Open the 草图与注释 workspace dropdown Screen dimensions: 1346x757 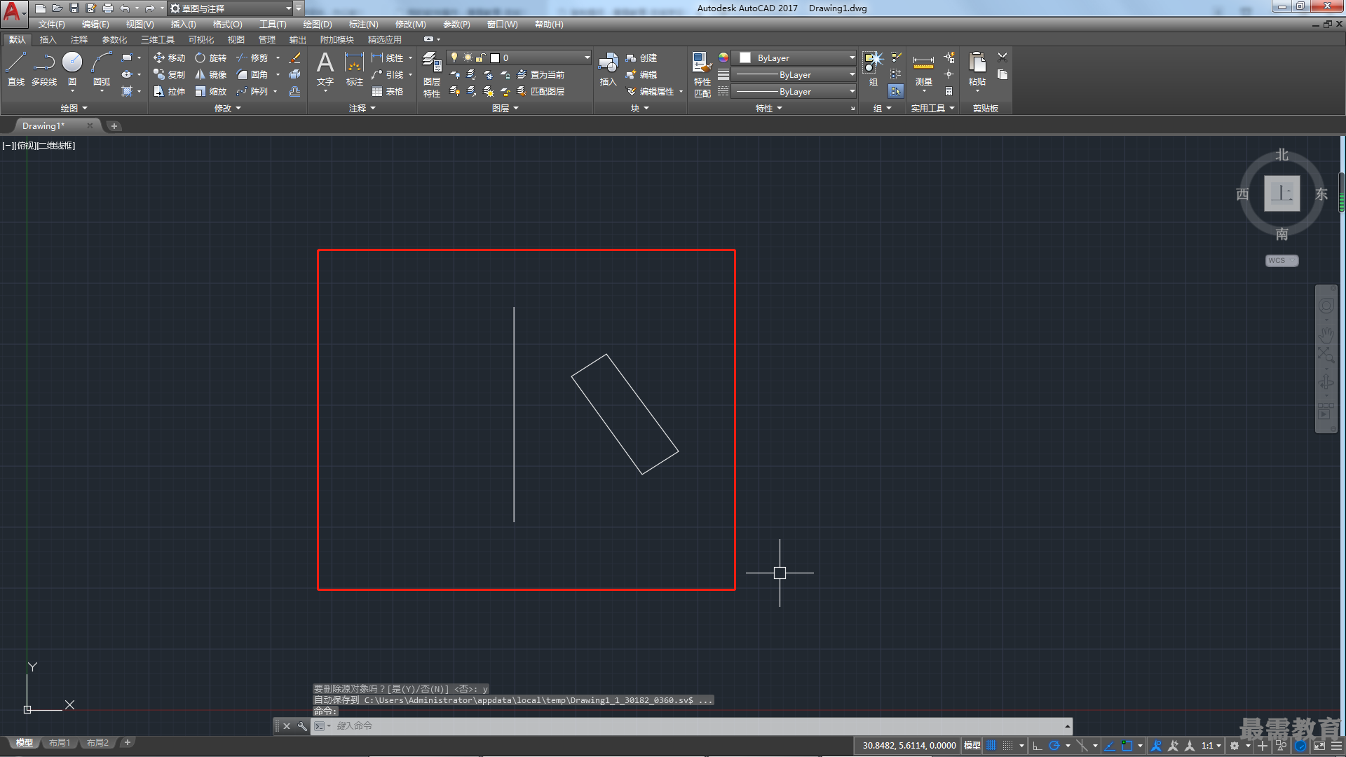click(231, 8)
